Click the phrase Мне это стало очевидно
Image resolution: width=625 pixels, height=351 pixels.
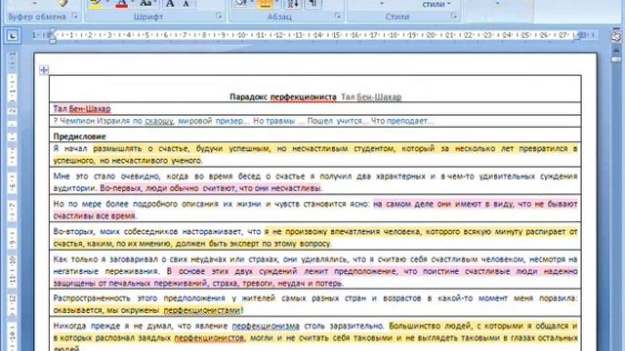pyautogui.click(x=106, y=175)
